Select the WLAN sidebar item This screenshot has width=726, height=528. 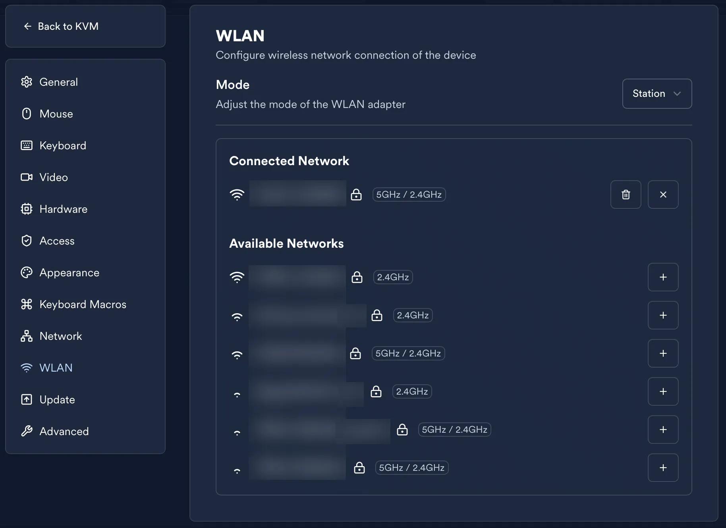tap(56, 368)
